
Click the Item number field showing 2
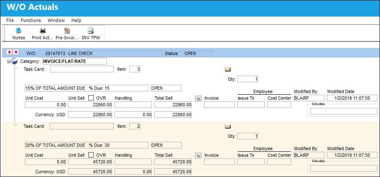135,126
